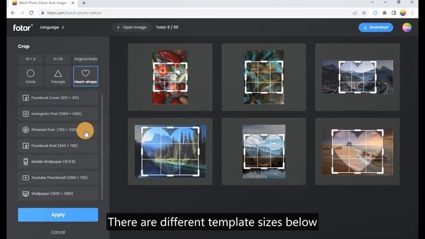Select the vegetables photo thumbnail
The height and width of the screenshot is (239, 425).
point(170,77)
